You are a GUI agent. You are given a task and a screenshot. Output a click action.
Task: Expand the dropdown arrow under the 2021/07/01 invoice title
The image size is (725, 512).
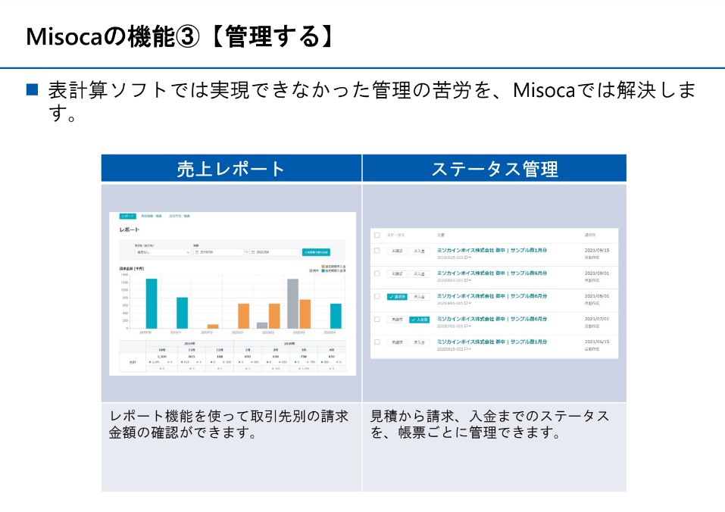(x=470, y=326)
